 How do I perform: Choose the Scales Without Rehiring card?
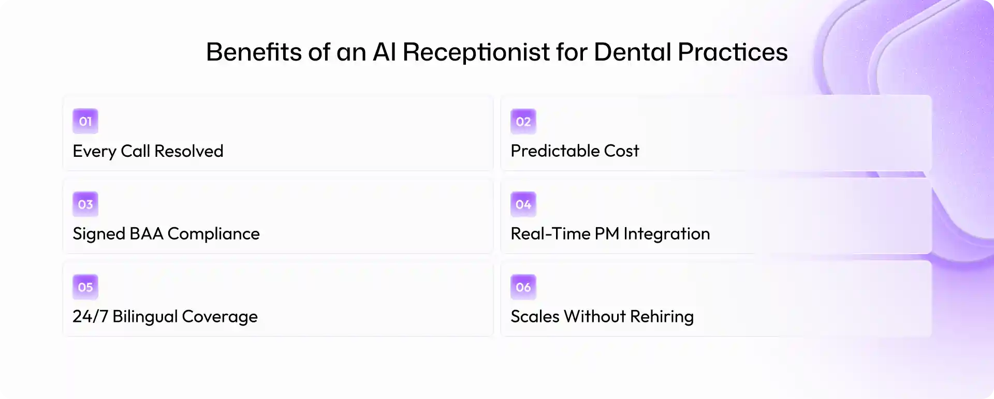[x=716, y=299]
